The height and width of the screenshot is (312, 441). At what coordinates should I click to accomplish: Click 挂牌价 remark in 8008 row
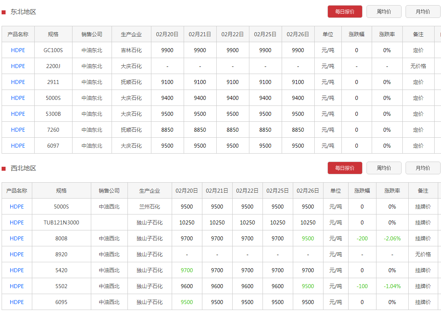423,238
